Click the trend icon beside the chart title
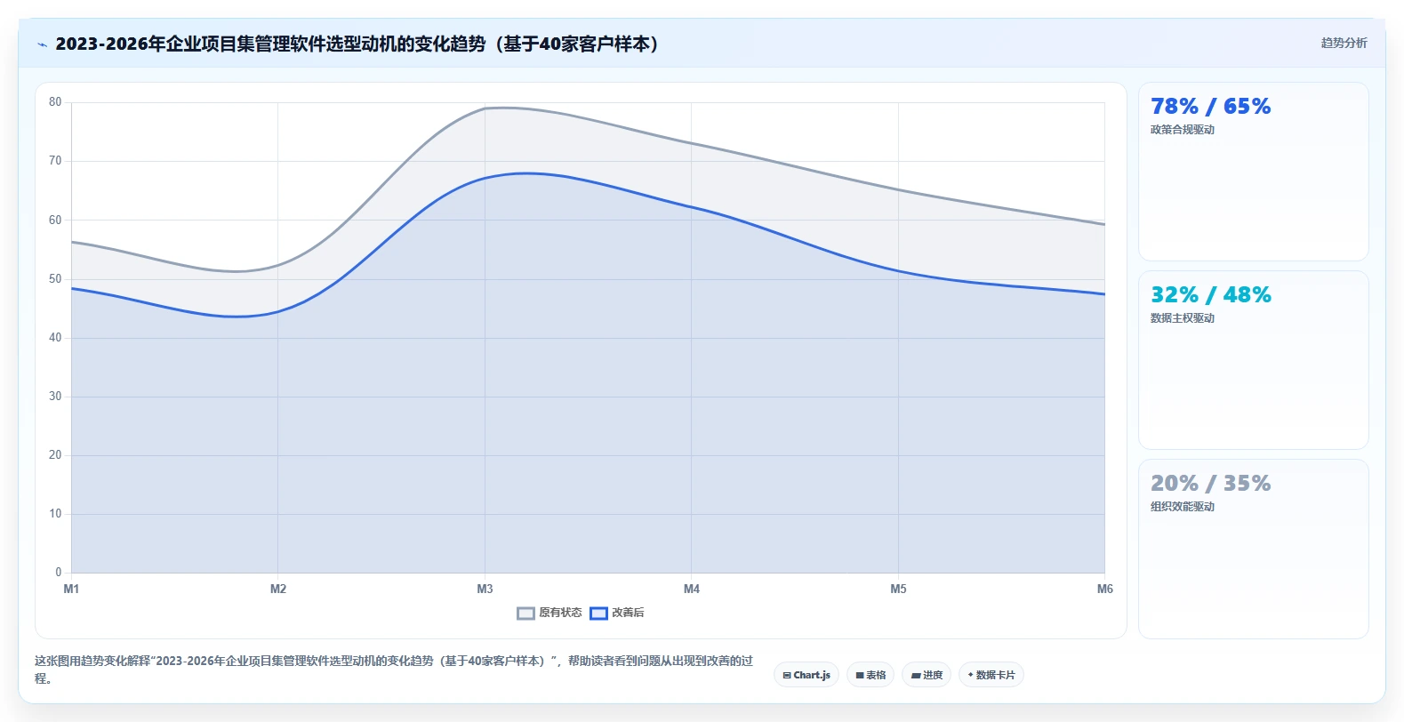This screenshot has height=722, width=1404. click(x=42, y=44)
